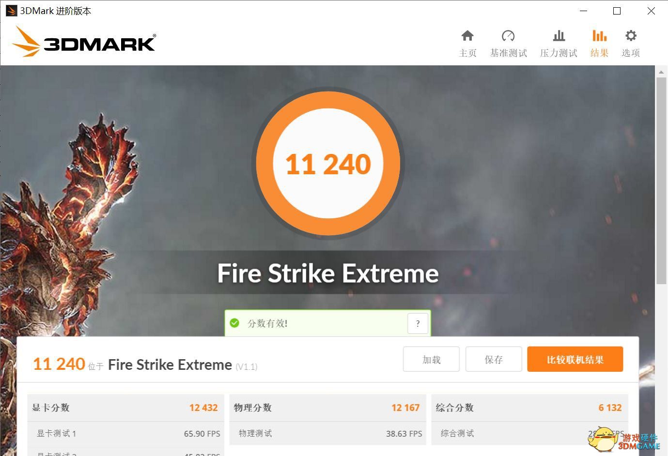The width and height of the screenshot is (668, 456).
Task: Open the Benchmarks (基准测试) gauge icon
Action: coord(508,36)
